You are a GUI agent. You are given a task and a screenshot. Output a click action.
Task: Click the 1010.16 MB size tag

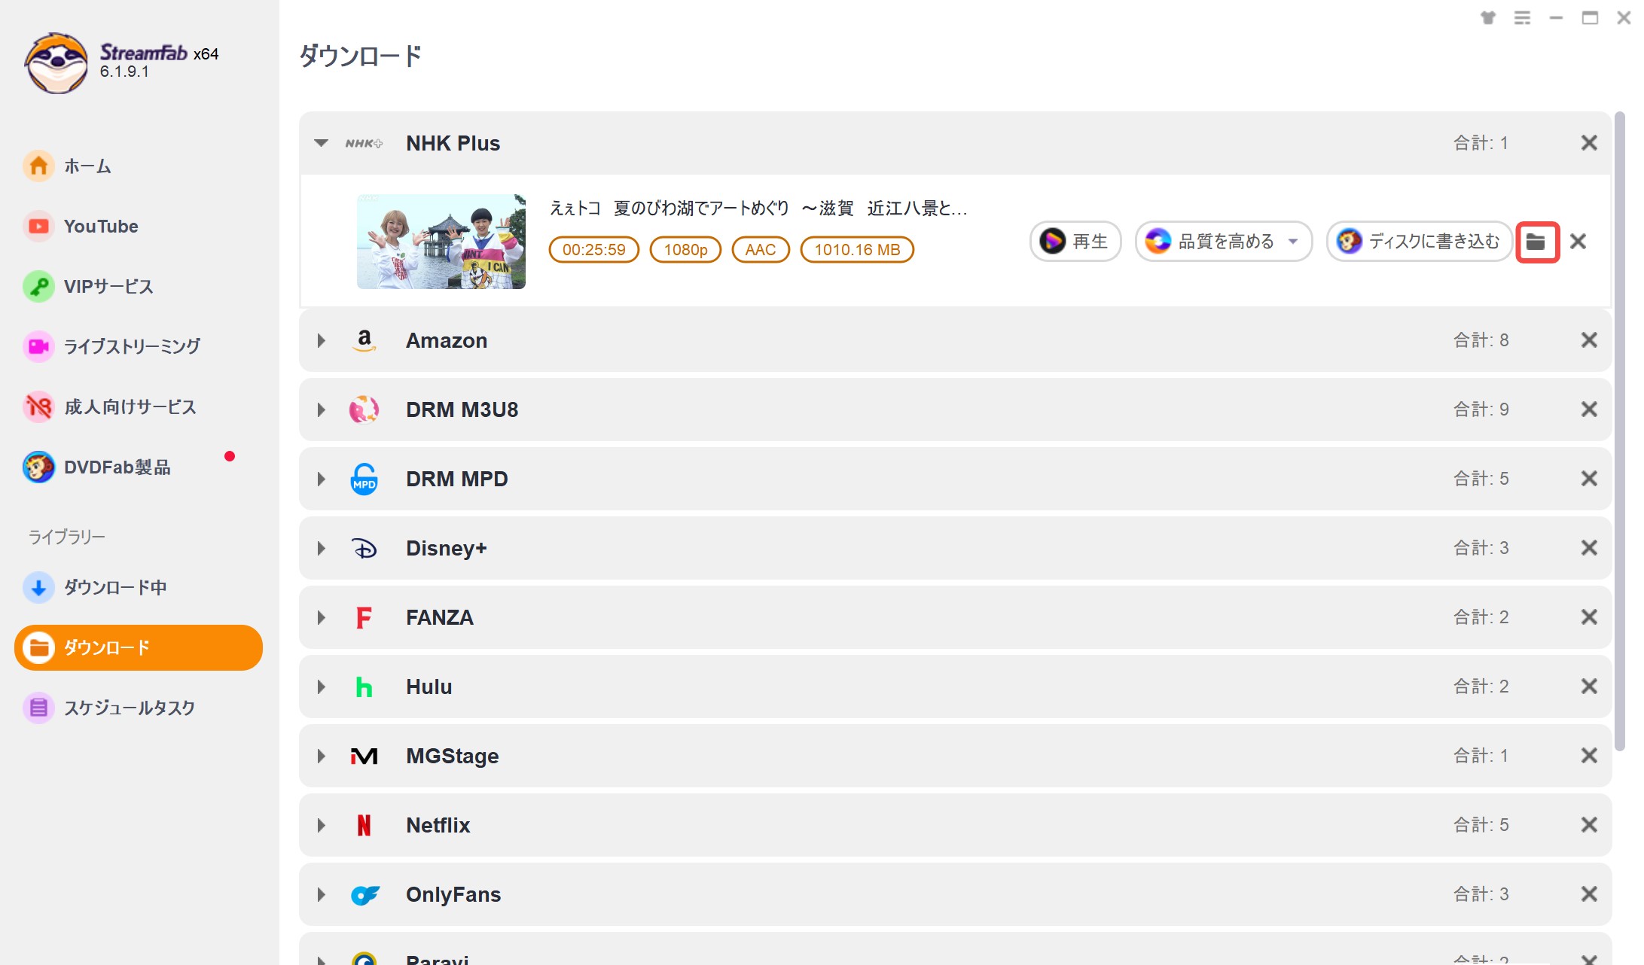[857, 250]
